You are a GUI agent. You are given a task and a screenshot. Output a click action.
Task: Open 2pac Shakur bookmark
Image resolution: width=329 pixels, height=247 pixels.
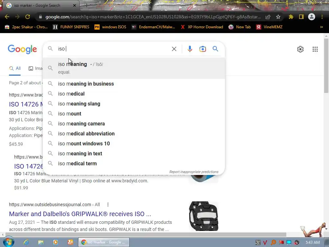(x=26, y=27)
